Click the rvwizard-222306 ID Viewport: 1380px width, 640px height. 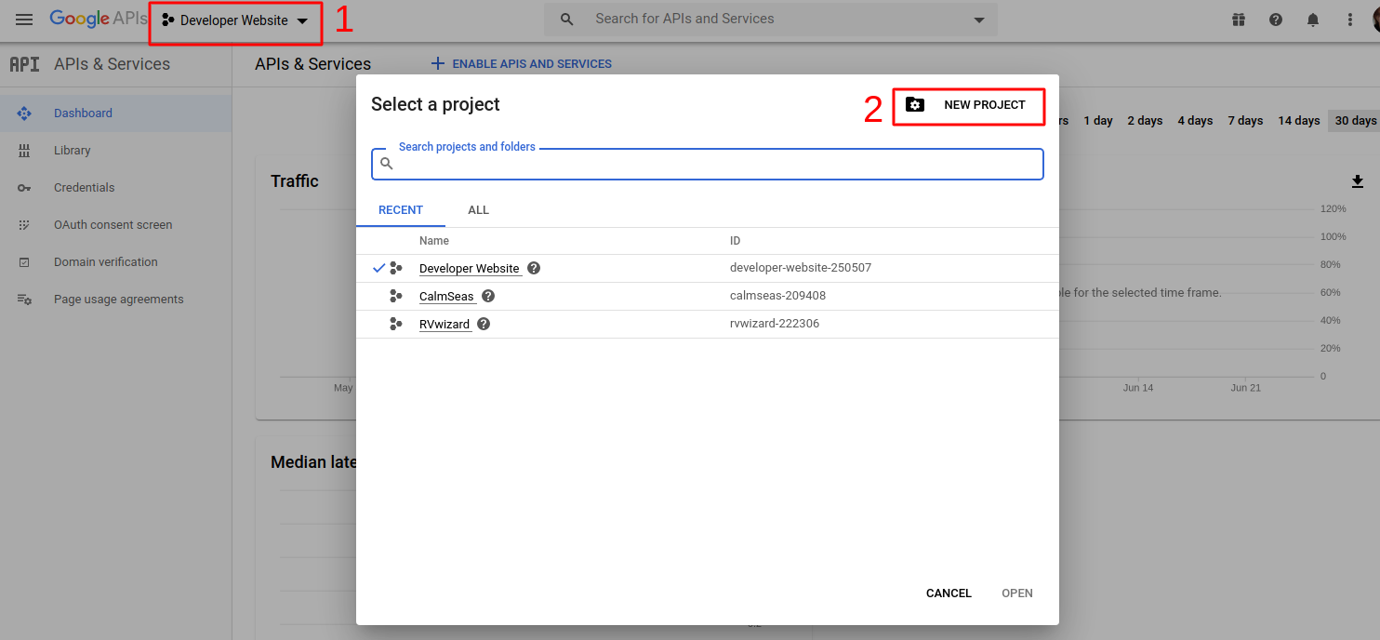tap(775, 324)
